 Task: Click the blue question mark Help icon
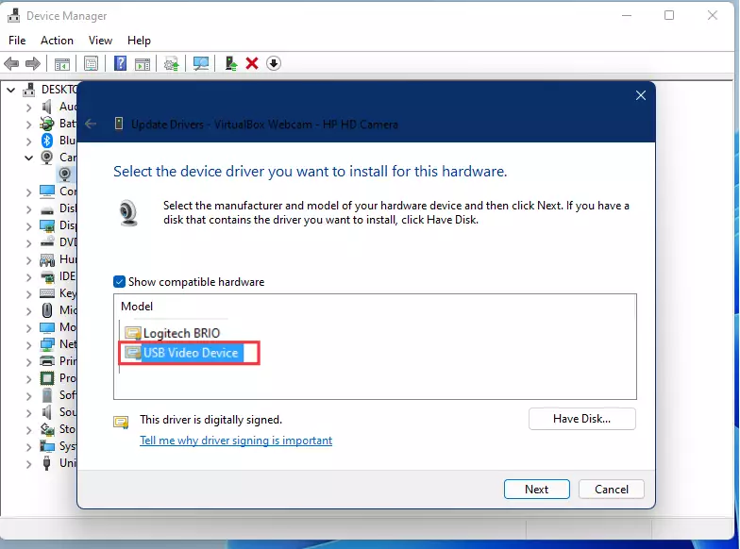click(121, 63)
